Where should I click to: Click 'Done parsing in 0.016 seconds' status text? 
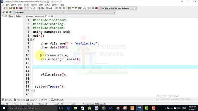tap(94, 104)
